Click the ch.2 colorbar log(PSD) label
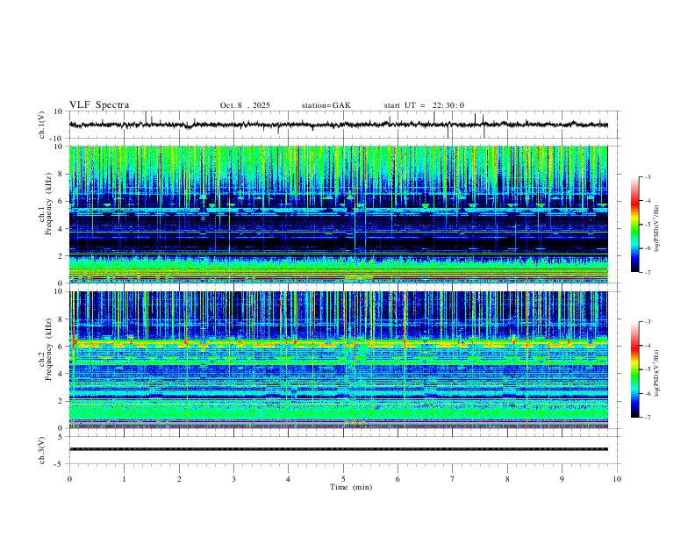The width and height of the screenshot is (695, 537). 657,373
